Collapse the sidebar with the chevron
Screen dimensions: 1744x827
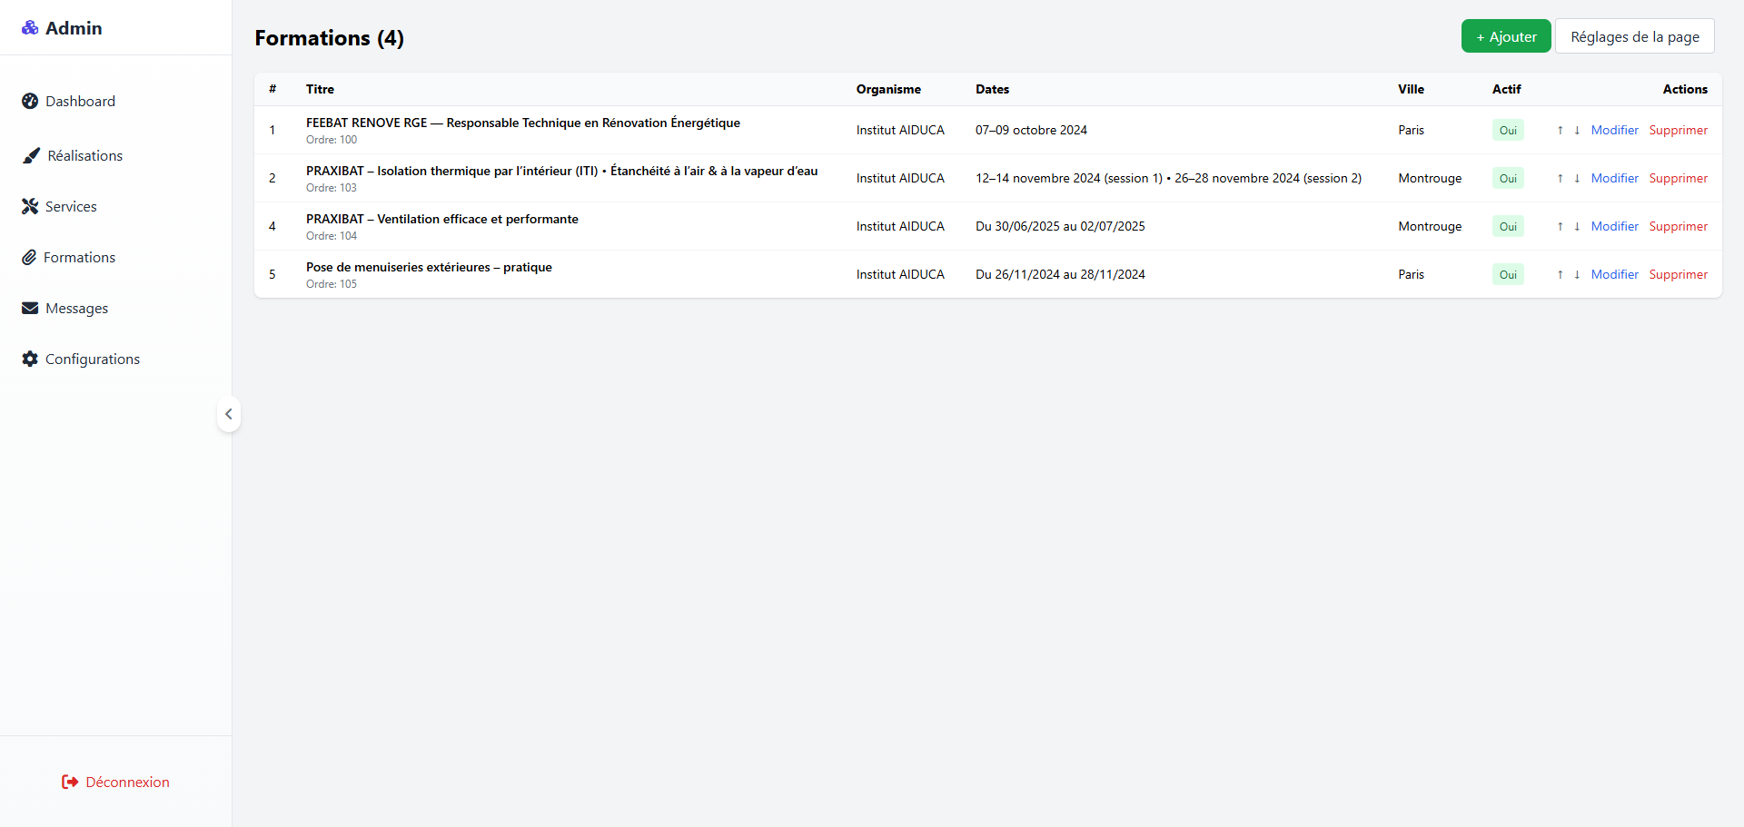pos(229,414)
